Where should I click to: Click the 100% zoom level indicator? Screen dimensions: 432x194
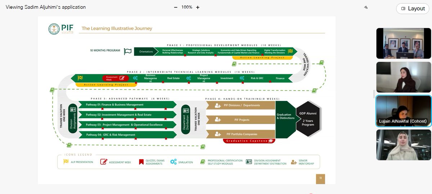186,7
